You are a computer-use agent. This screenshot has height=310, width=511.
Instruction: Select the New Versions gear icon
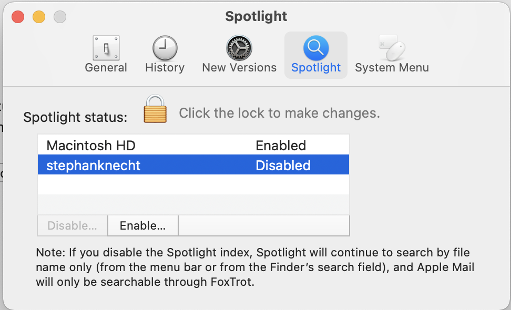[x=239, y=48]
